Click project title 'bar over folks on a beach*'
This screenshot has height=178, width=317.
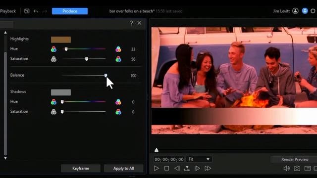(x=132, y=11)
